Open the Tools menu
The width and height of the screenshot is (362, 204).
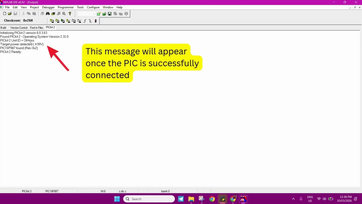80,7
